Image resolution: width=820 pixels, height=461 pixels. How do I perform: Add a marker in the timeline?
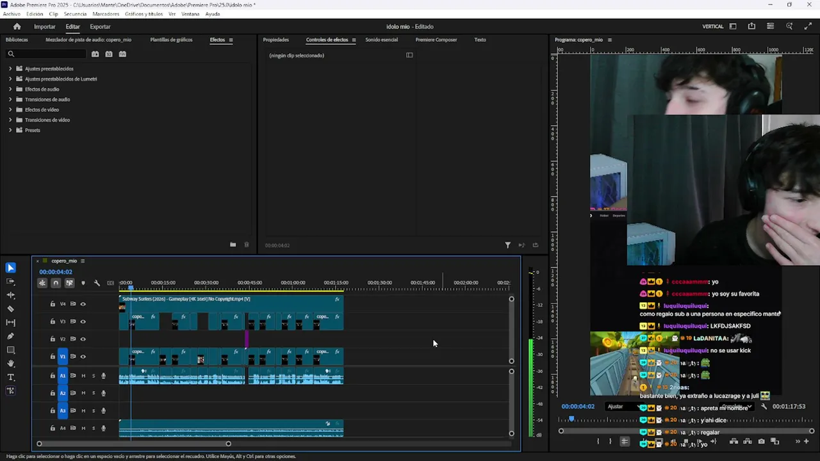83,283
